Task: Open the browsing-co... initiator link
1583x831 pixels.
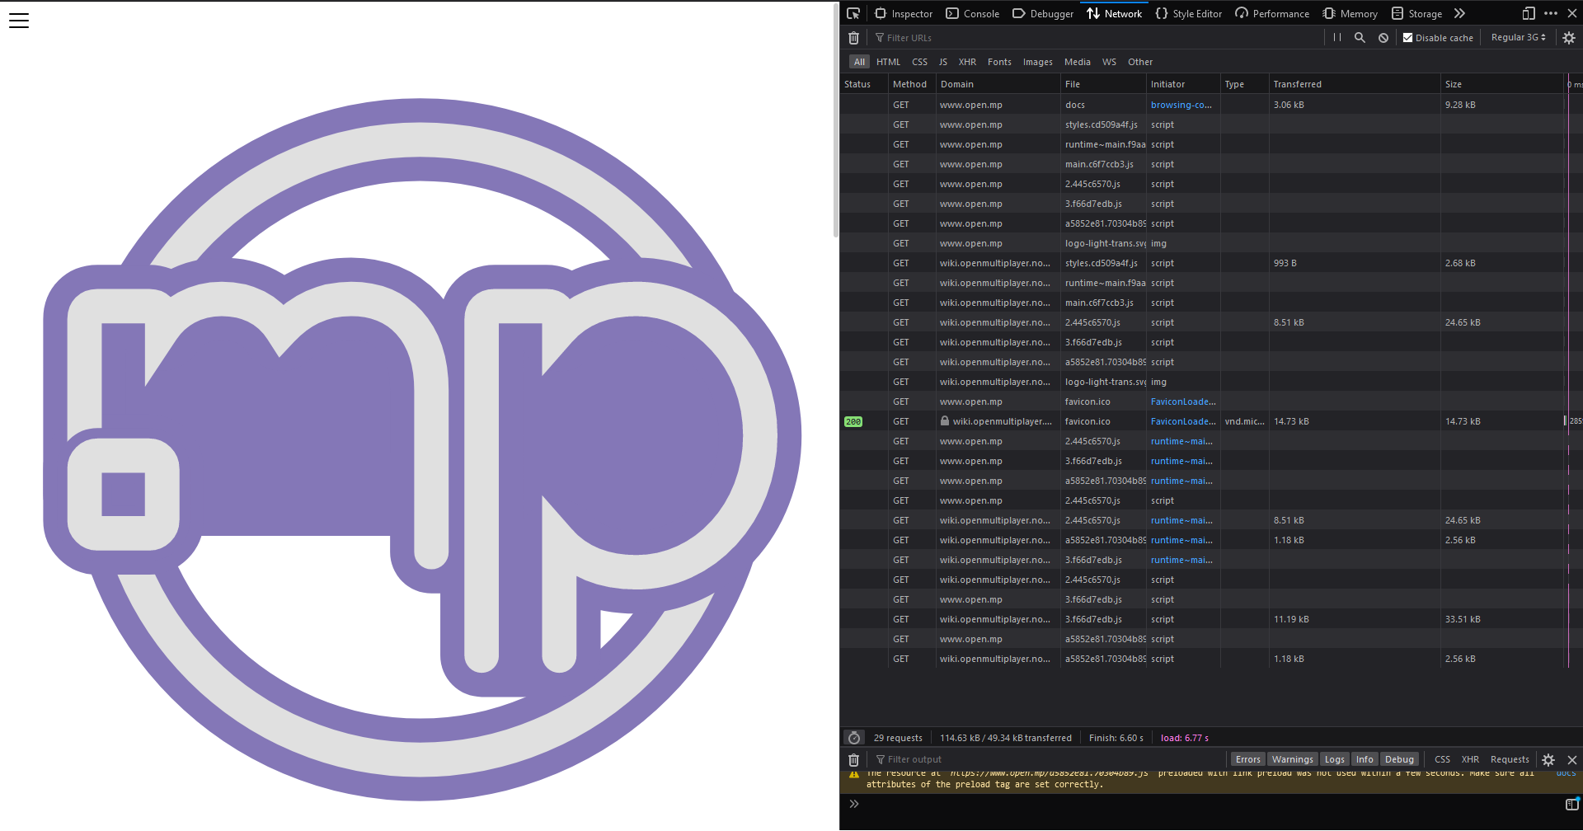Action: [1181, 105]
